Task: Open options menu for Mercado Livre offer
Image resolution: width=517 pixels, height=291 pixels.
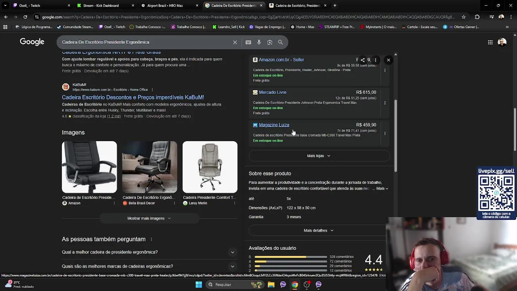Action: click(385, 103)
